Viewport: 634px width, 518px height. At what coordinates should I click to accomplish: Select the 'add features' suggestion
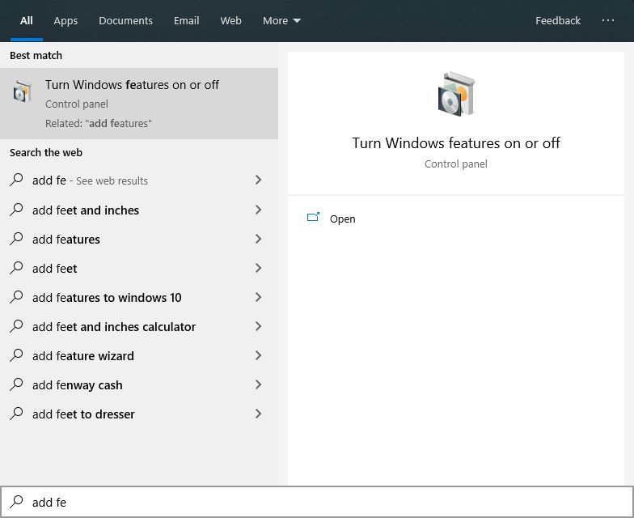[x=139, y=240]
